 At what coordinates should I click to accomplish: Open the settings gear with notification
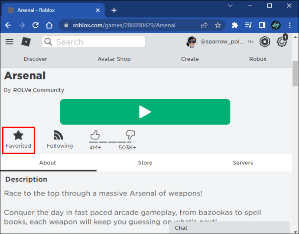pos(282,41)
